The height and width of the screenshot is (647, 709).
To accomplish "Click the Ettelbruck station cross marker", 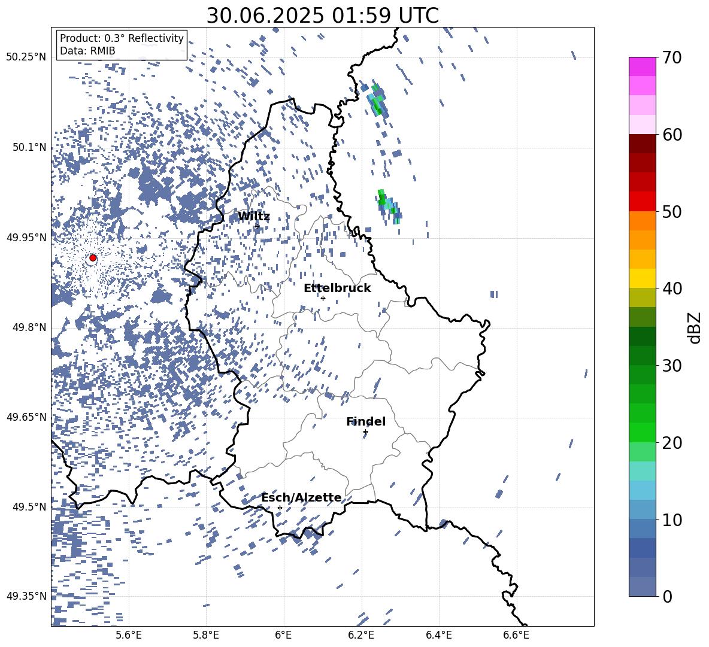I will [323, 298].
